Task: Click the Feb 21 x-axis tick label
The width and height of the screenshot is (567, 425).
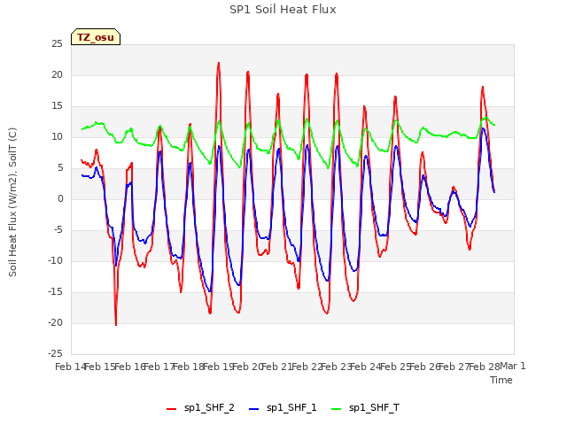Action: coord(277,367)
